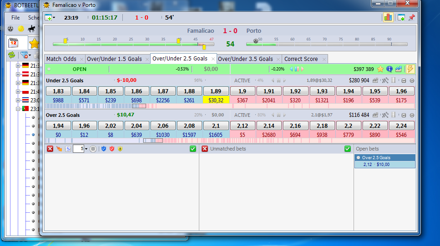Click the Under 2.5 Goals 1,9 odds button
The height and width of the screenshot is (246, 440).
coord(242,91)
